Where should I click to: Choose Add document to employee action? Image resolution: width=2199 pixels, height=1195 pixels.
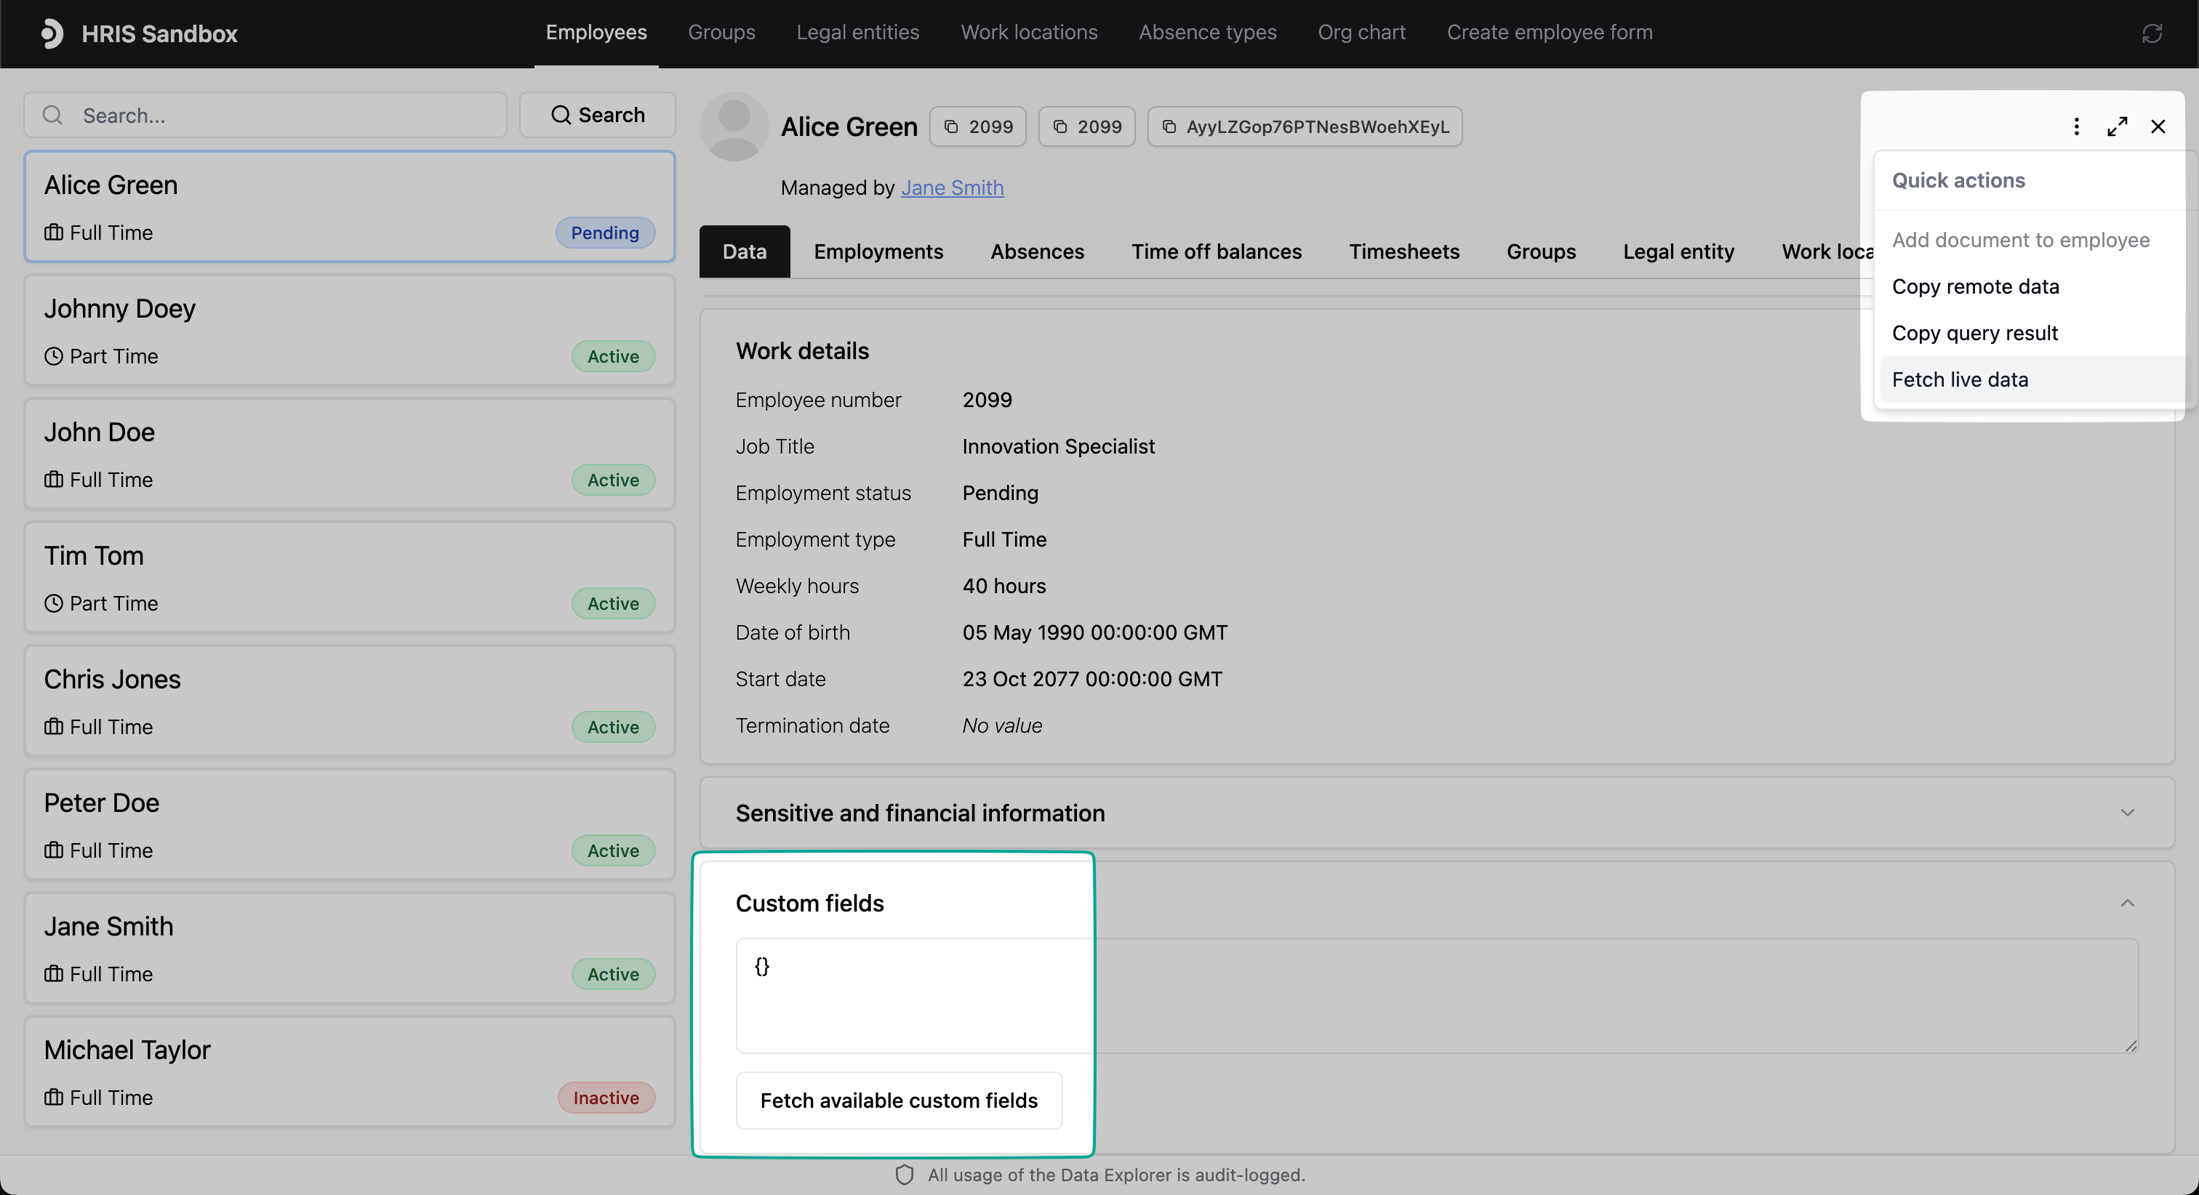pos(2021,240)
